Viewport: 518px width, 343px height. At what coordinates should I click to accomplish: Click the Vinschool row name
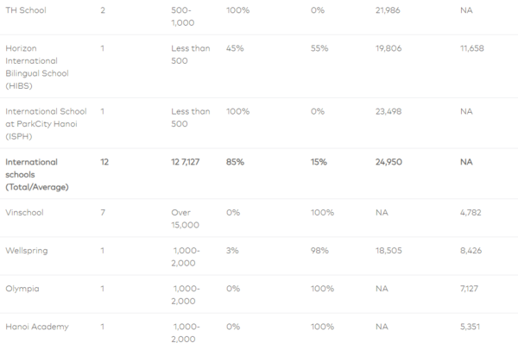click(x=24, y=212)
